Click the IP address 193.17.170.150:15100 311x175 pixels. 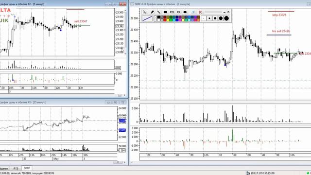pyautogui.click(x=262, y=173)
